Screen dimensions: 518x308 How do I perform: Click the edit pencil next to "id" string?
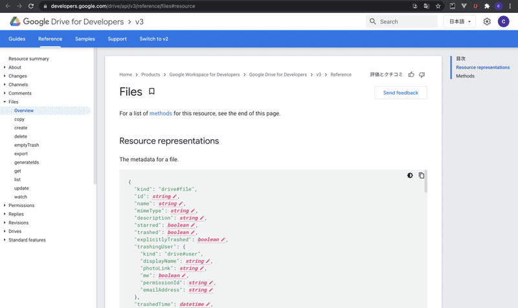click(x=175, y=197)
